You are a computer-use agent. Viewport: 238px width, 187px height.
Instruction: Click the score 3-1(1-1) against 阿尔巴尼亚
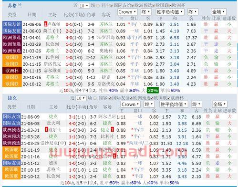click(77, 117)
